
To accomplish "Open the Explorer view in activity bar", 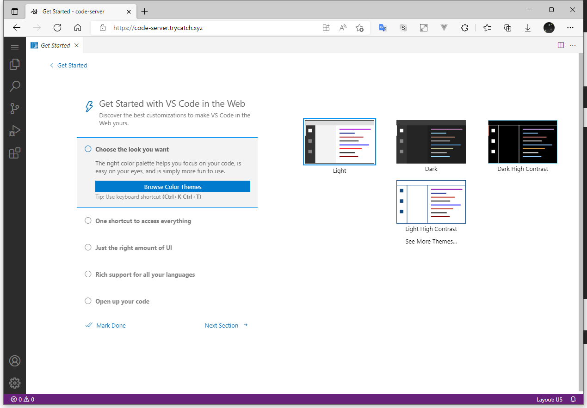I will point(15,64).
